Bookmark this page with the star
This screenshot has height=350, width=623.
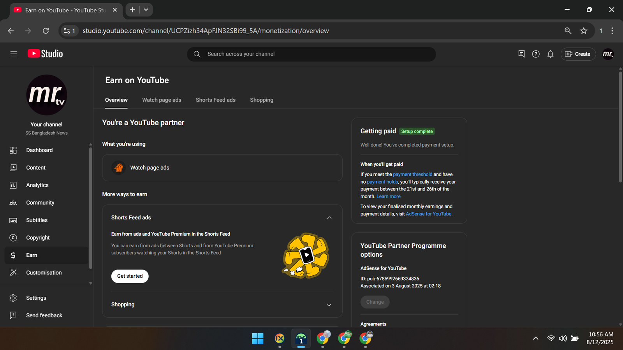point(584,31)
